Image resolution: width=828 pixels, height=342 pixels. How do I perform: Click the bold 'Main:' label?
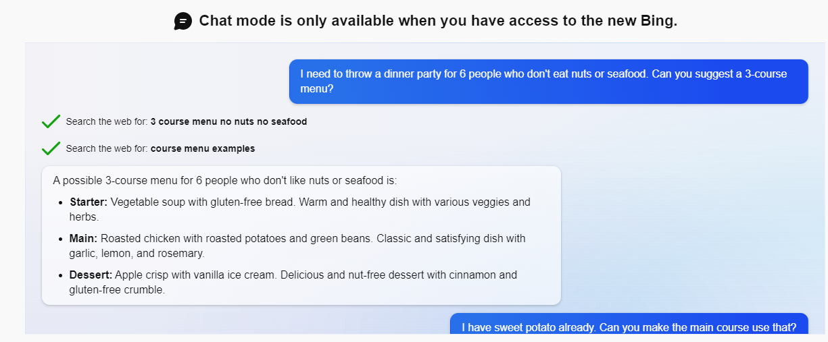[83, 239]
